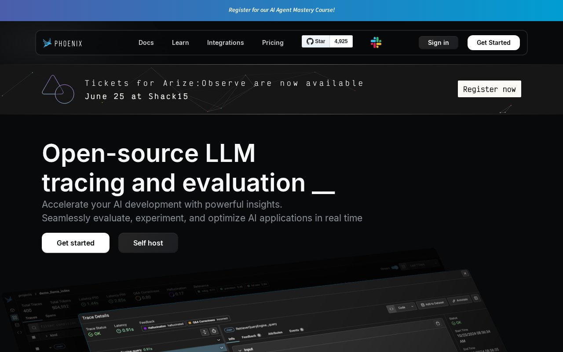Click Get Started in the navbar
This screenshot has height=352, width=563.
click(494, 43)
